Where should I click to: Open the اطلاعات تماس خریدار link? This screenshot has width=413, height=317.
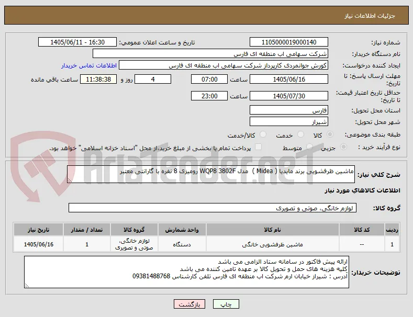pos(89,65)
